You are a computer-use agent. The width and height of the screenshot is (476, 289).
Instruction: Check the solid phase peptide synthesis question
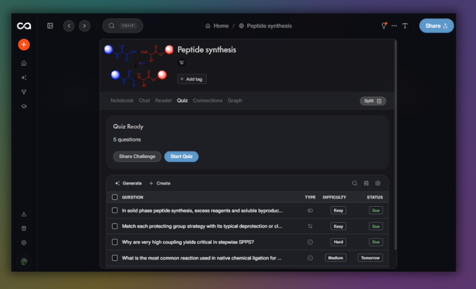115,210
